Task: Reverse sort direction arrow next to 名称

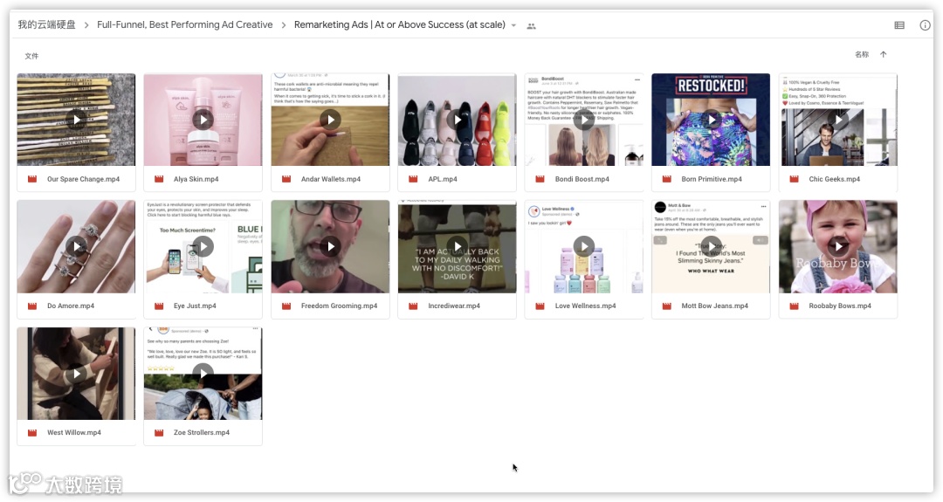Action: pos(884,54)
